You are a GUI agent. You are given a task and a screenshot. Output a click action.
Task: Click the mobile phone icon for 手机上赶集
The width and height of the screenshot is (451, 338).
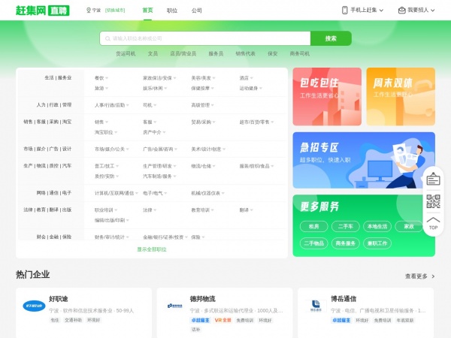coord(345,11)
